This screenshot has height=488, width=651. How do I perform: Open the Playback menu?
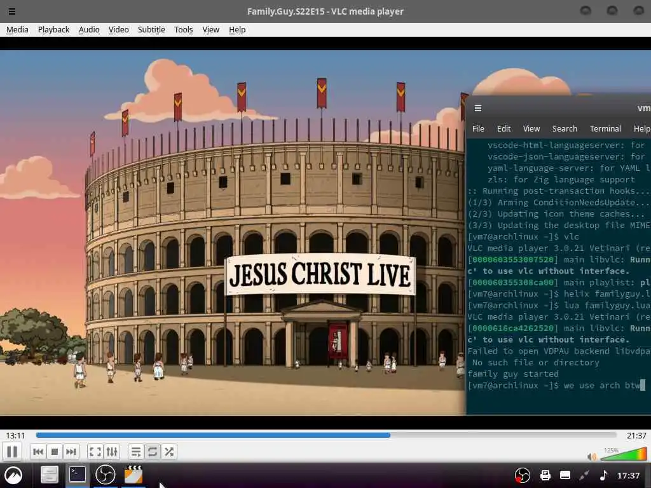[x=53, y=29]
